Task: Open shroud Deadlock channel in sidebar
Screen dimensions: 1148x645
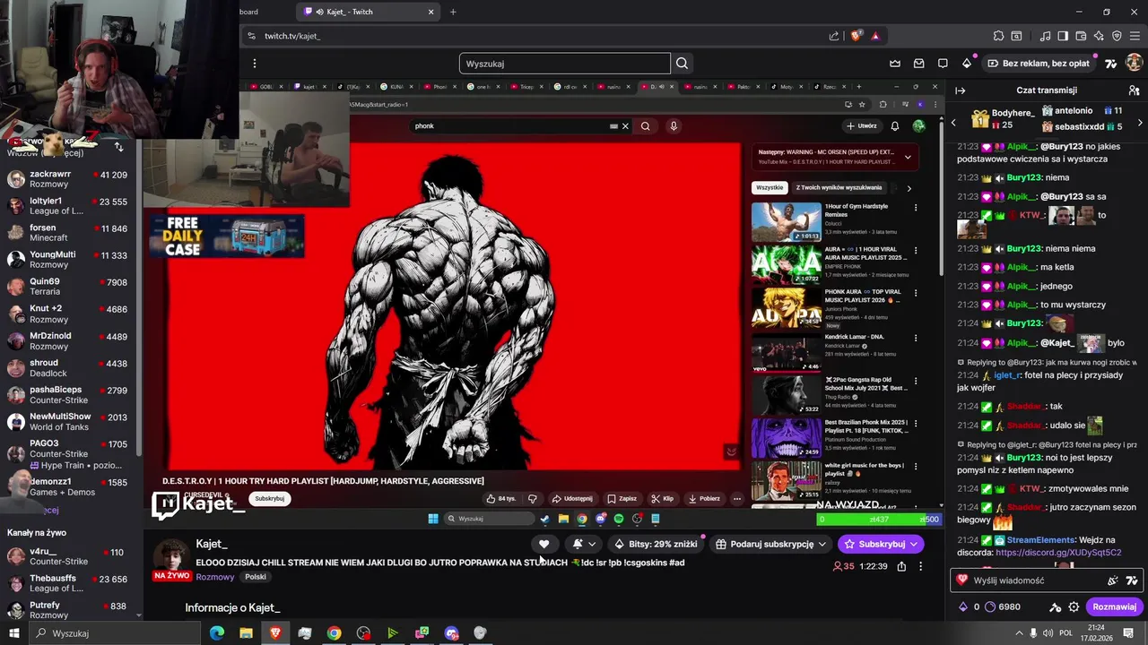Action: click(x=70, y=368)
